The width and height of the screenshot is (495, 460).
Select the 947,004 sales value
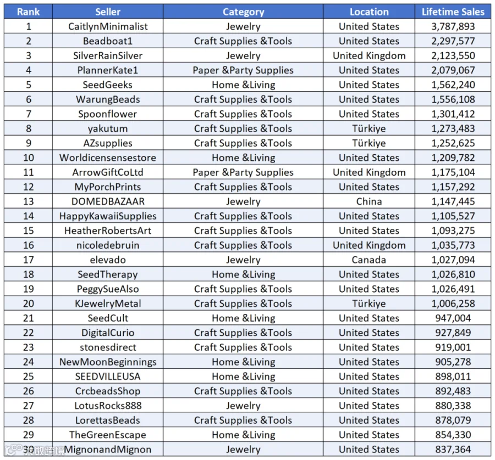pyautogui.click(x=453, y=318)
